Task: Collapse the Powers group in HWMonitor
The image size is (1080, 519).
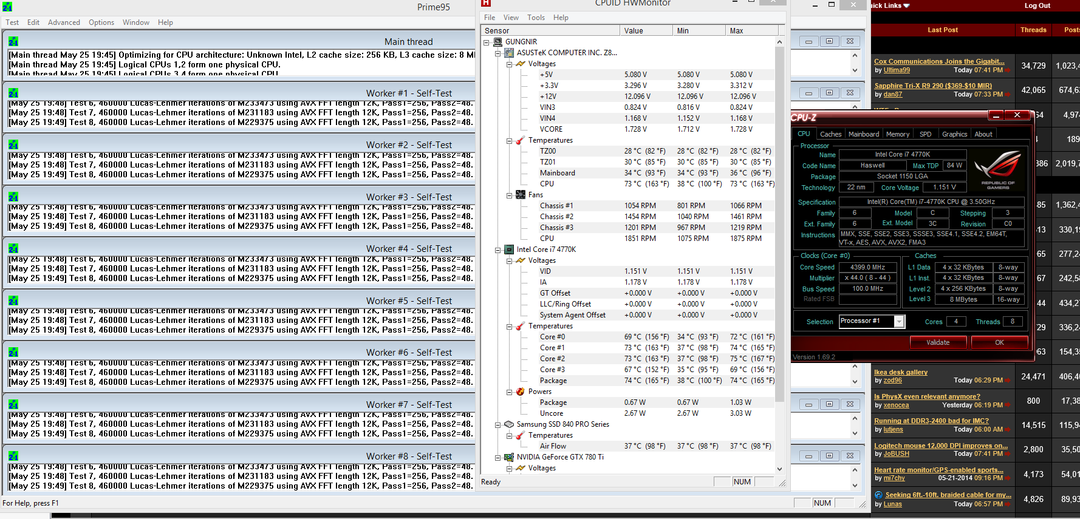Action: tap(510, 392)
